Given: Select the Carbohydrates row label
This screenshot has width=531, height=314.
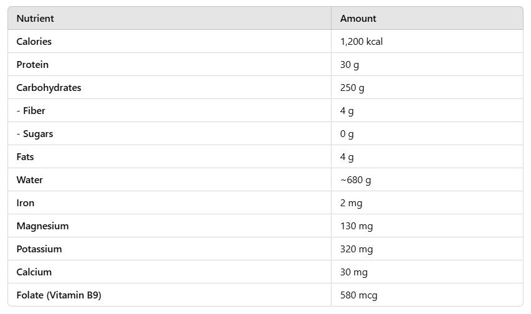Looking at the screenshot, I should (x=49, y=88).
